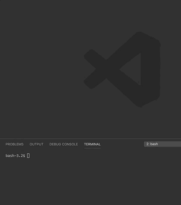This screenshot has height=205, width=181.
Task: Show available shells via the bash combo box
Action: coord(162,144)
